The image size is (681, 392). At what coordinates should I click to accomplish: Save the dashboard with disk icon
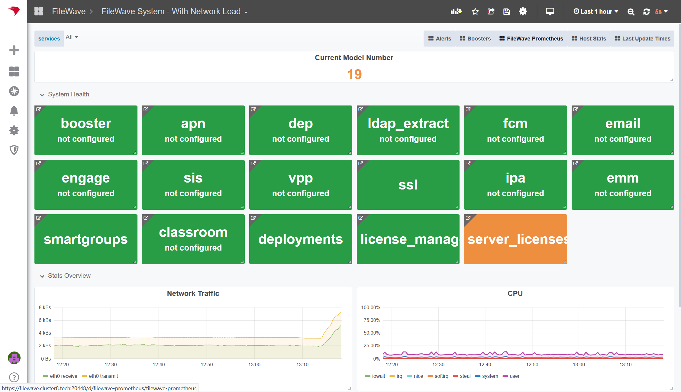(507, 11)
